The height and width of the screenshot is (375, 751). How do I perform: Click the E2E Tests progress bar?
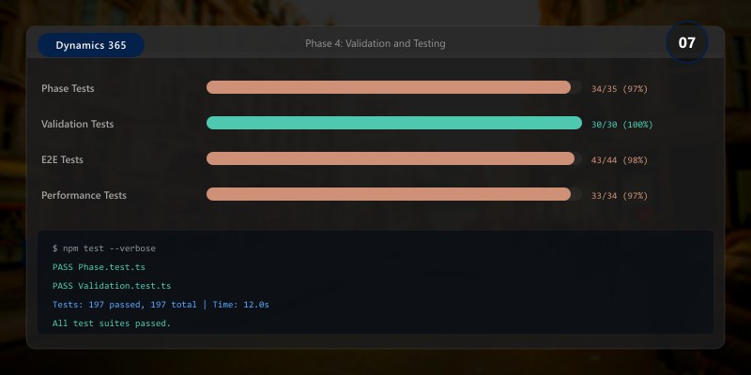(x=393, y=158)
